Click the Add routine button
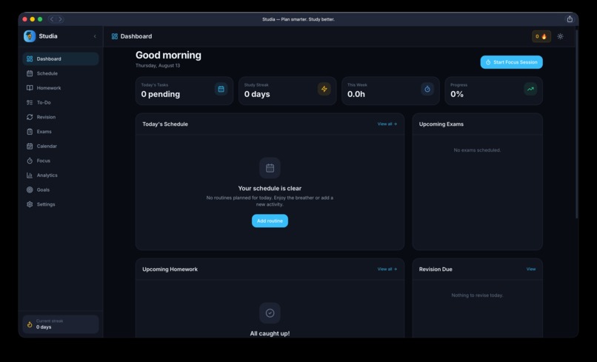 tap(270, 221)
